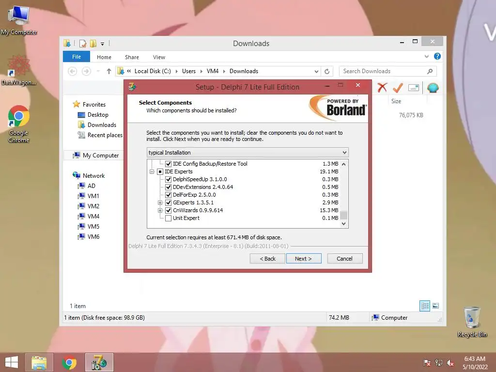Image resolution: width=496 pixels, height=372 pixels.
Task: Click the muted volume tray icon
Action: [450, 363]
